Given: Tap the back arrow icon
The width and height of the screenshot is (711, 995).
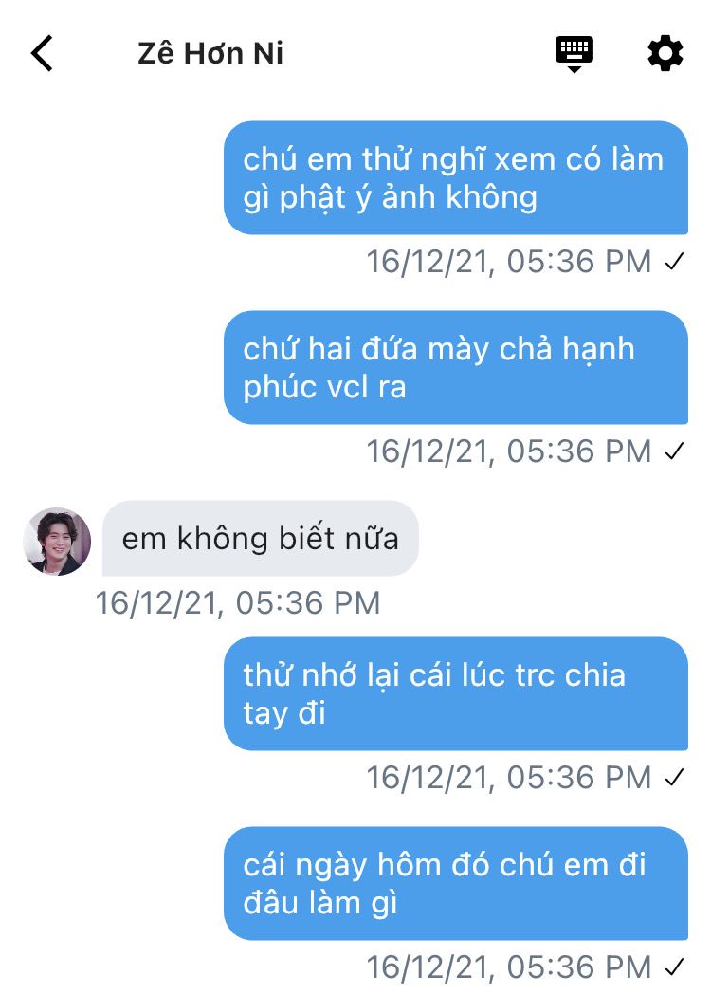Looking at the screenshot, I should click(x=42, y=53).
